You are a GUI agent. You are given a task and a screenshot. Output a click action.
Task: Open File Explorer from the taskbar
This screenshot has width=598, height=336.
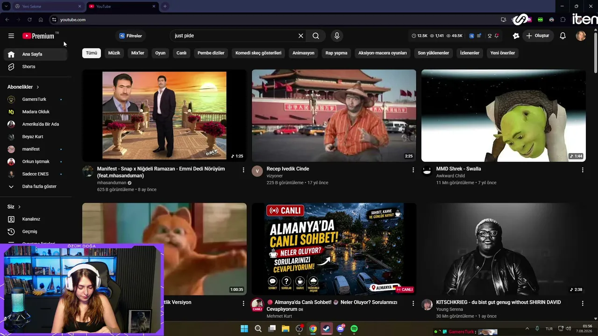coord(285,329)
